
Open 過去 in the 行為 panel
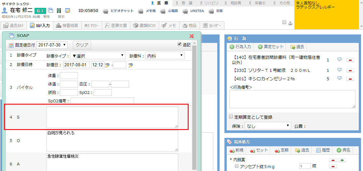coord(297,47)
